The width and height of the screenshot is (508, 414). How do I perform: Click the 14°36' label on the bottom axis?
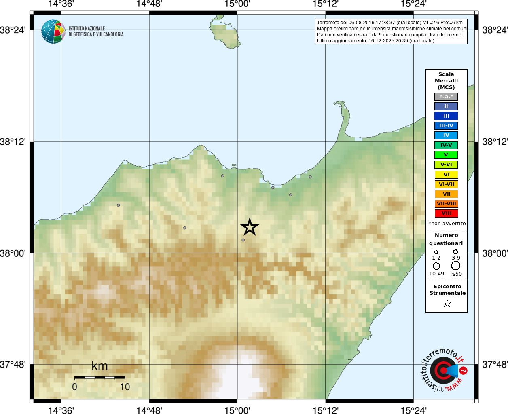61,410
